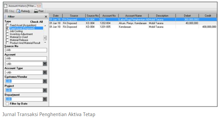Sort by Credit column header
The width and height of the screenshot is (222, 120).
[x=208, y=16]
